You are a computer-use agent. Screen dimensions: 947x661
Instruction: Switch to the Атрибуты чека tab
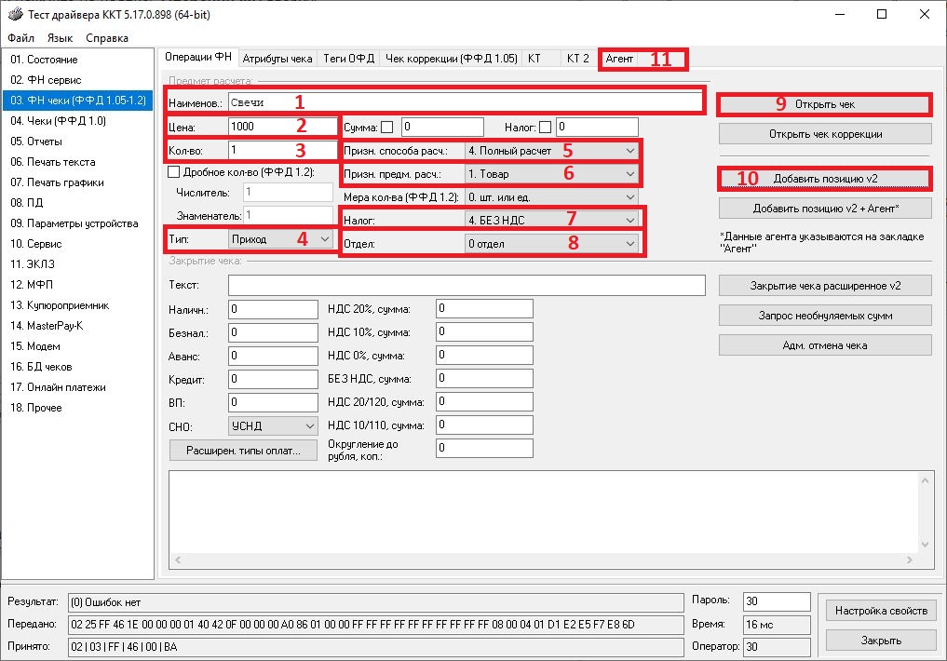pyautogui.click(x=277, y=58)
